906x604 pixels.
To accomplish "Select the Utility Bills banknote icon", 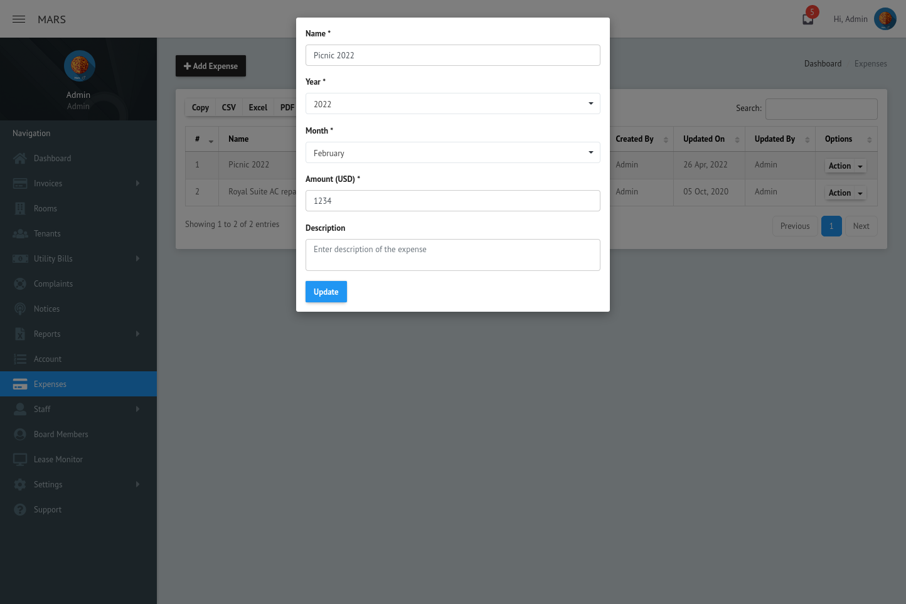I will tap(21, 258).
